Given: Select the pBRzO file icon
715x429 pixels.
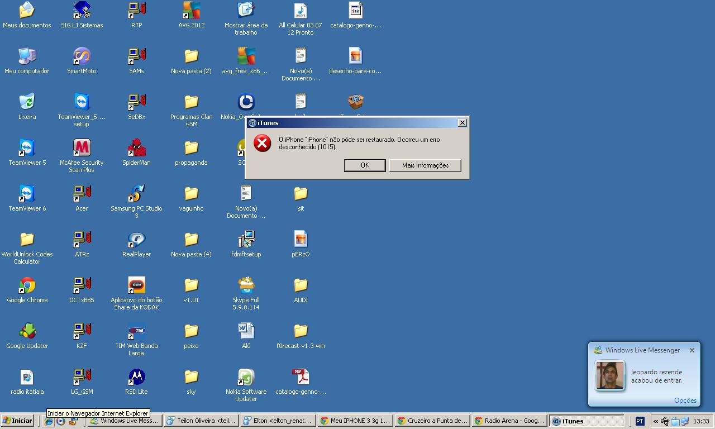Looking at the screenshot, I should point(301,239).
